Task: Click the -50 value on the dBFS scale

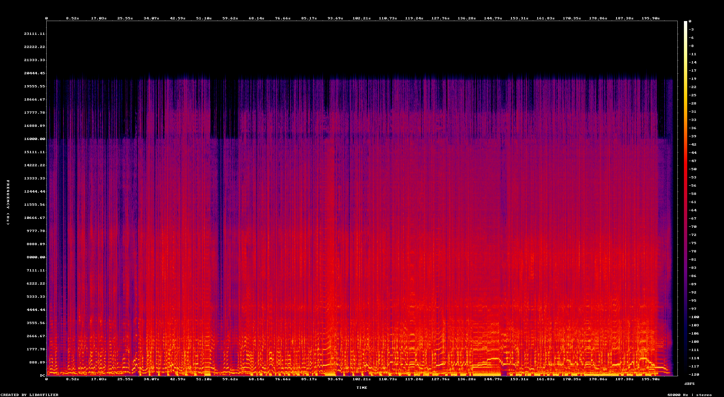Action: pyautogui.click(x=692, y=169)
